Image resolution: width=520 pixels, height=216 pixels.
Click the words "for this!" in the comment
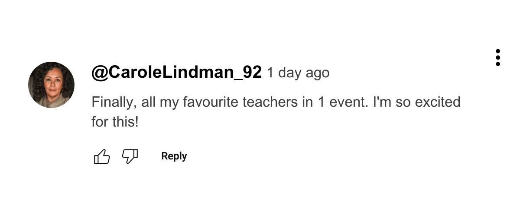coord(115,122)
